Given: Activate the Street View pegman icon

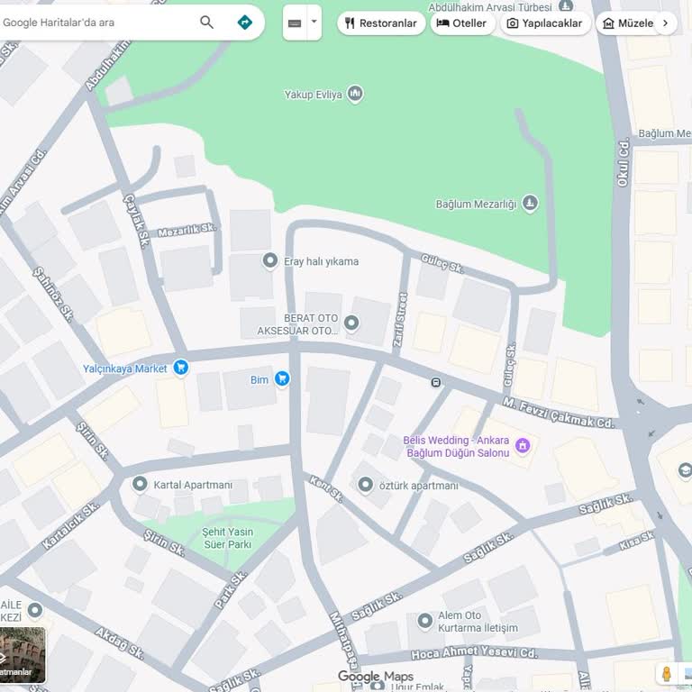Looking at the screenshot, I should (667, 673).
